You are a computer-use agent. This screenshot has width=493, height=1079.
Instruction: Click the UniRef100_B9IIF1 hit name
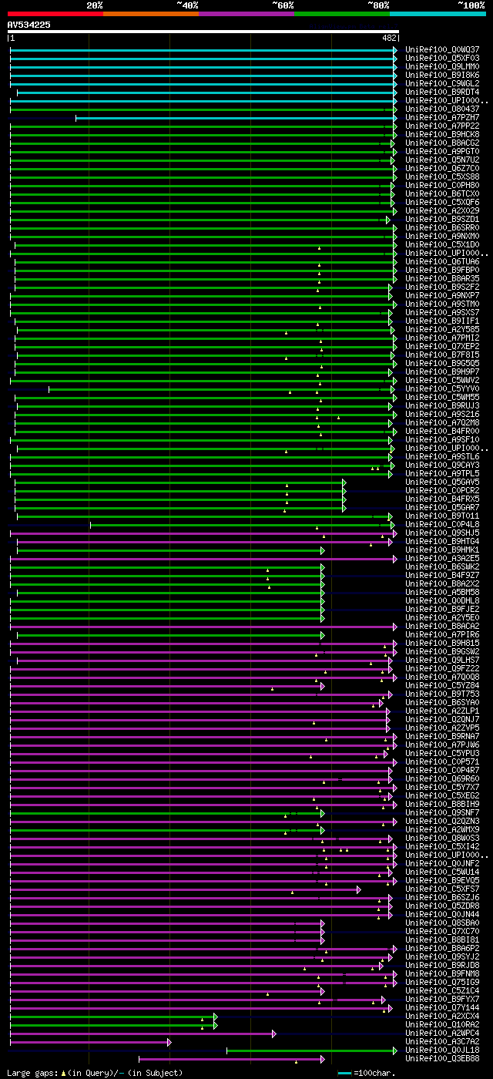point(442,321)
